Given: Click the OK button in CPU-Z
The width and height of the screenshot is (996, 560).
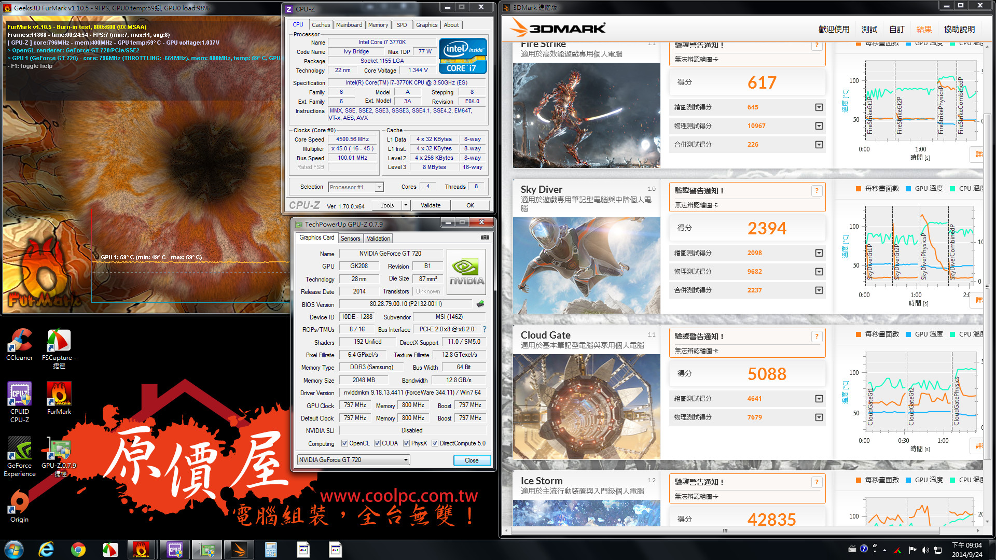Looking at the screenshot, I should pyautogui.click(x=470, y=205).
